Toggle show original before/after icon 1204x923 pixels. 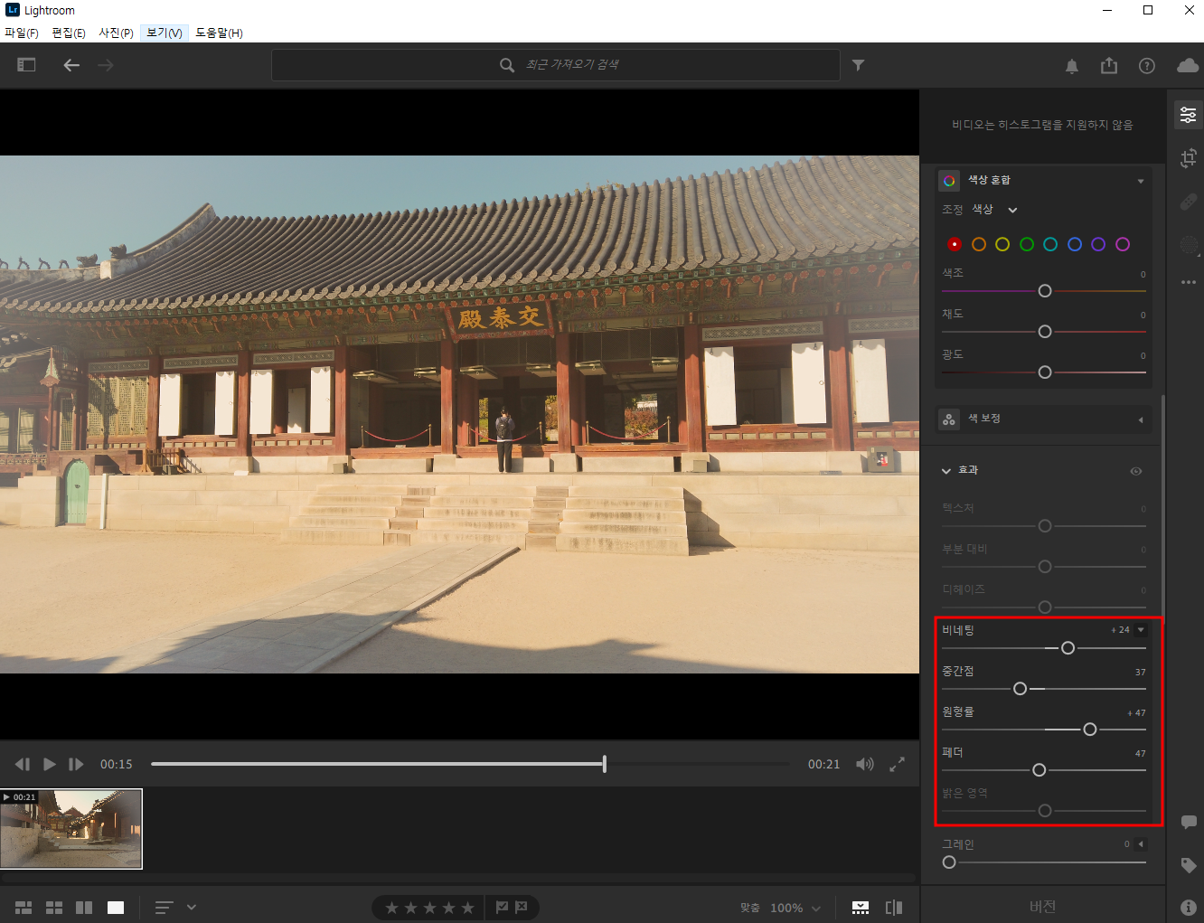pos(894,908)
